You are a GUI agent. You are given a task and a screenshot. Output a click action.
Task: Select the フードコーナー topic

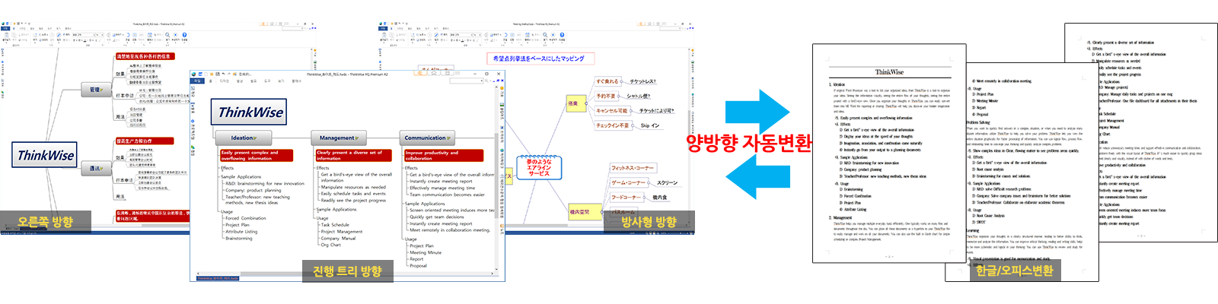click(x=626, y=197)
